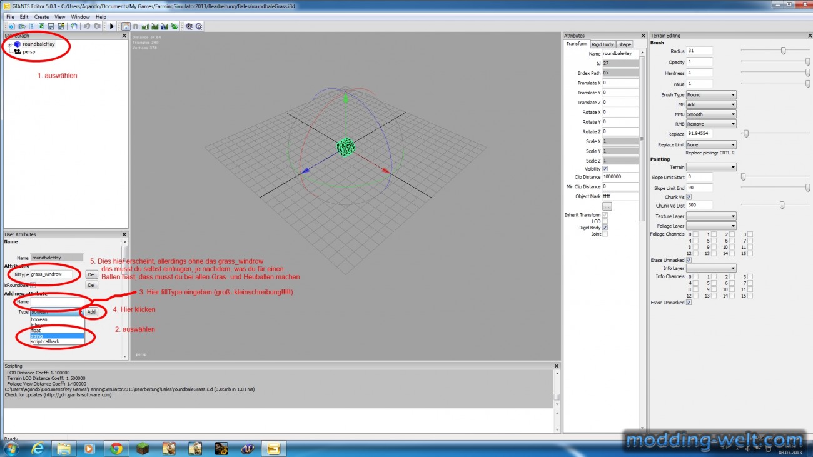The image size is (813, 457).
Task: Open Google Chrome from taskbar
Action: 116,449
